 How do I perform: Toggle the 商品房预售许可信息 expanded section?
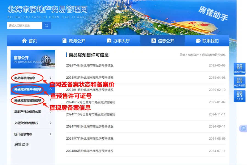(x=27, y=89)
